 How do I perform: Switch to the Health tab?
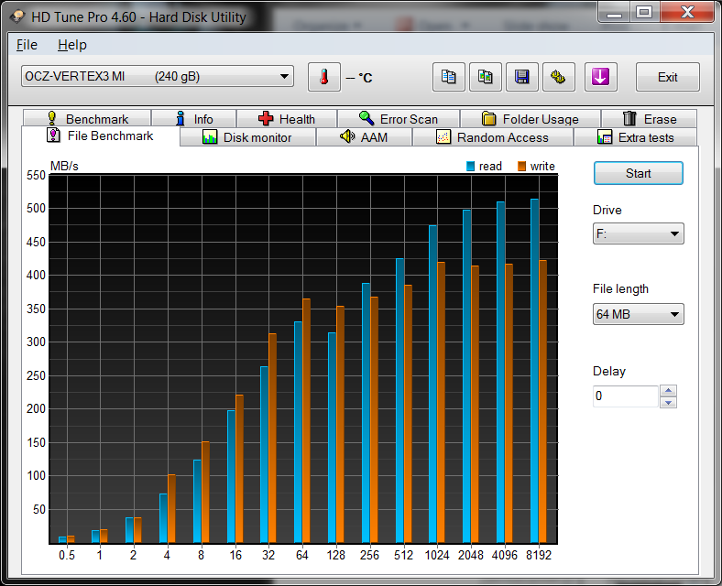(x=287, y=119)
